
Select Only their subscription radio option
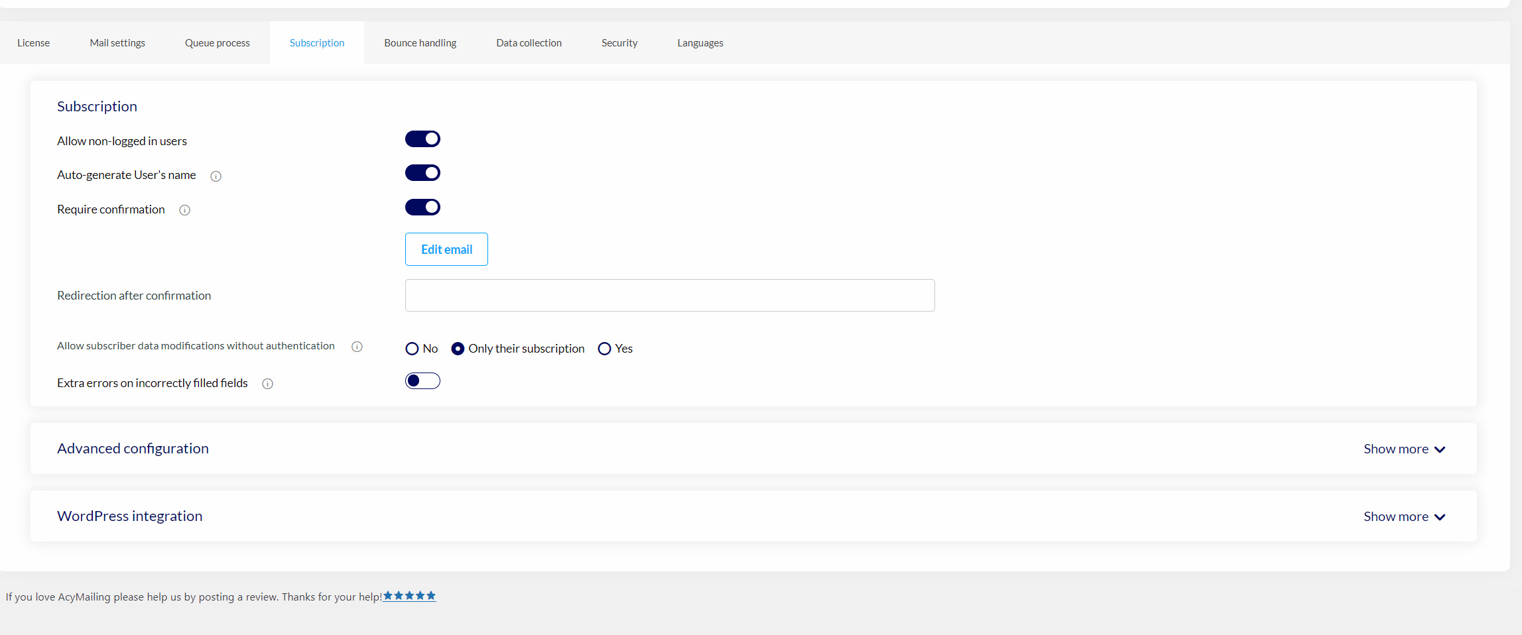pyautogui.click(x=458, y=349)
